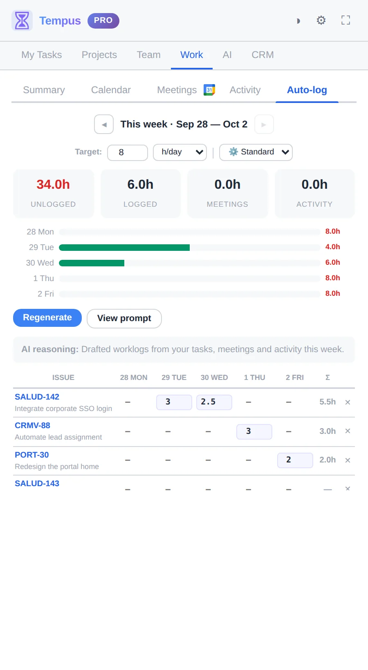Edit SALUD-142 Tuesday hours field

pyautogui.click(x=174, y=402)
